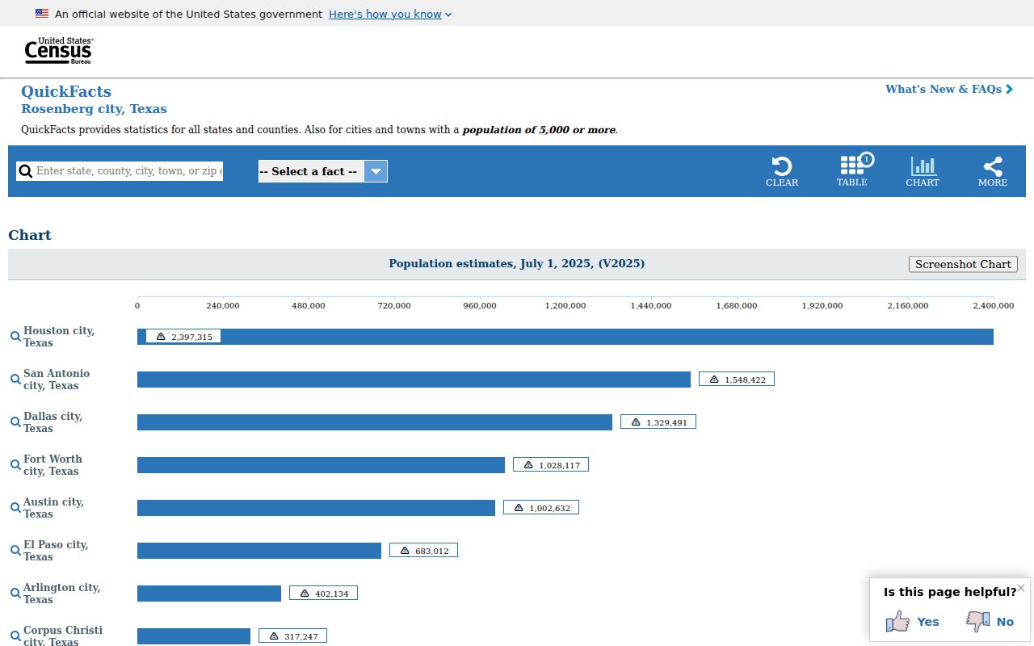Open the El Paso city, Texas link

pyautogui.click(x=56, y=551)
